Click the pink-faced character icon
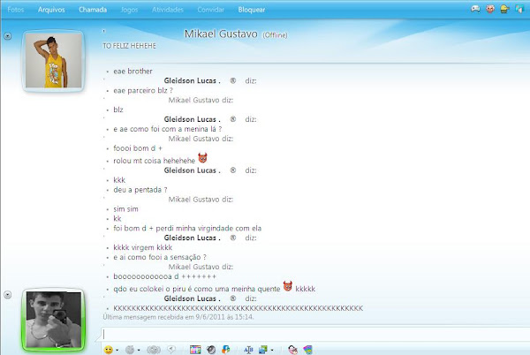 point(490,9)
